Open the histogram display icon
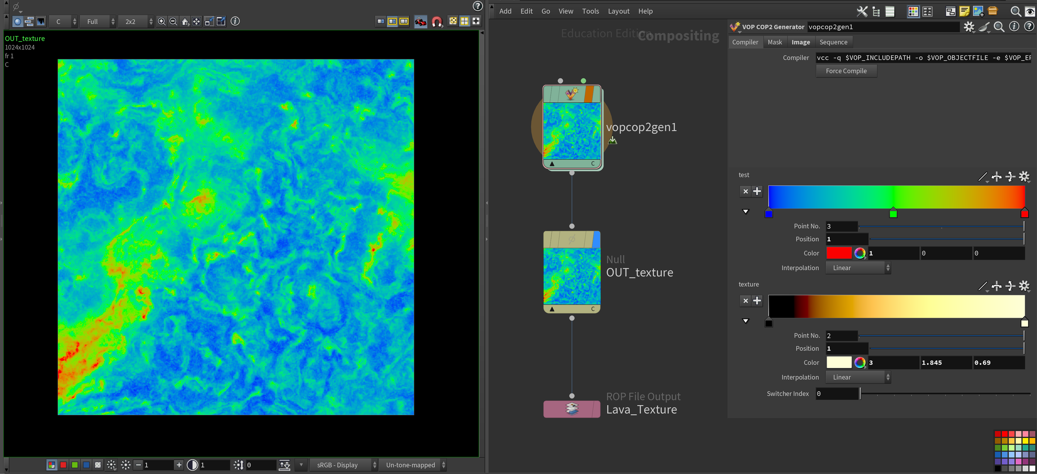 coord(41,22)
